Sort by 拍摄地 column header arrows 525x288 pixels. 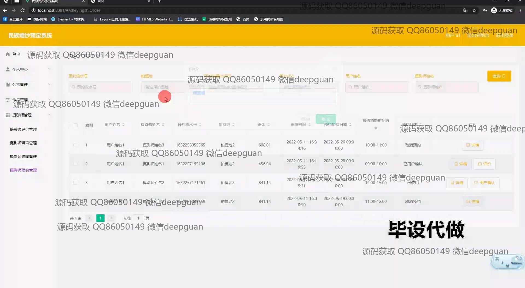233,125
